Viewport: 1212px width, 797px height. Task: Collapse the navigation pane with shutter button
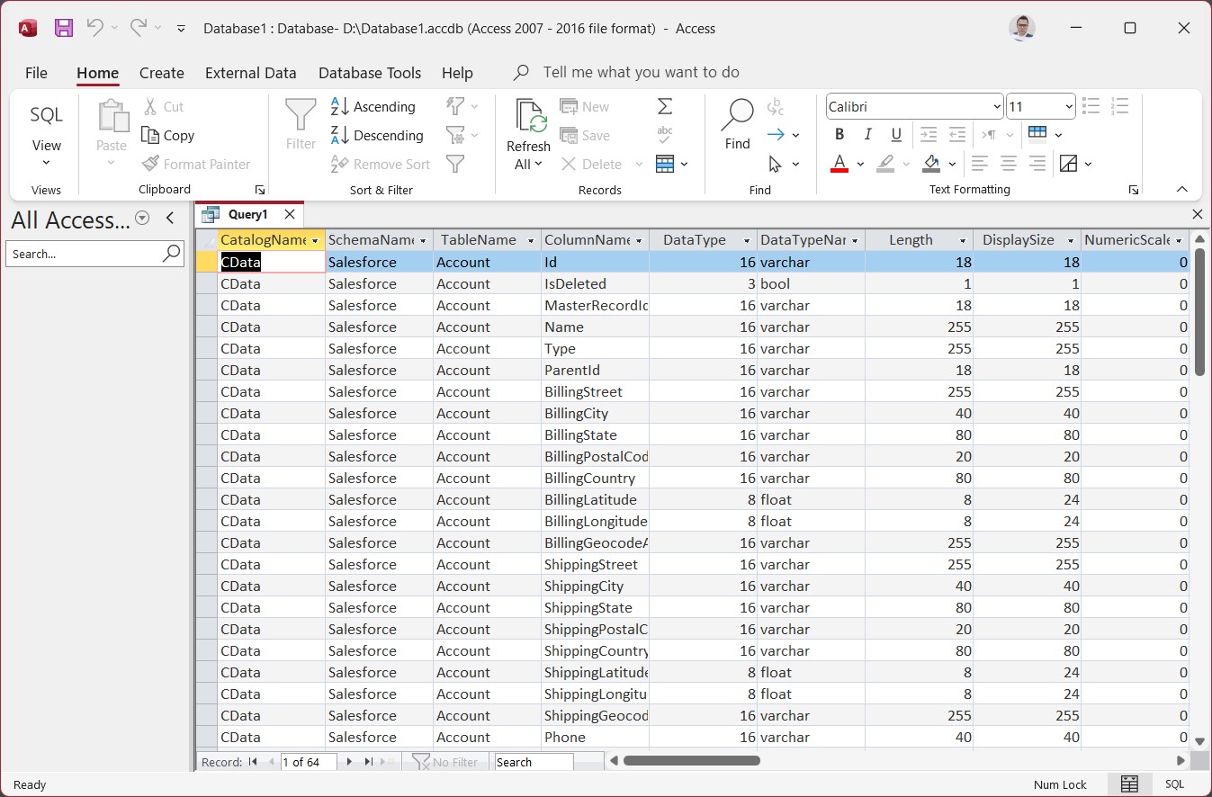pos(170,219)
